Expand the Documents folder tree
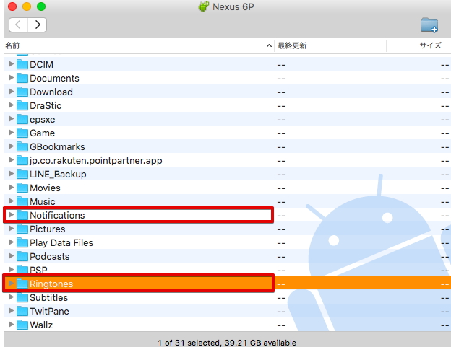The width and height of the screenshot is (451, 347). (x=11, y=78)
